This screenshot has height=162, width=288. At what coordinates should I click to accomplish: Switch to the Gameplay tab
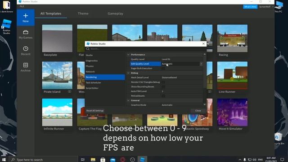115,13
